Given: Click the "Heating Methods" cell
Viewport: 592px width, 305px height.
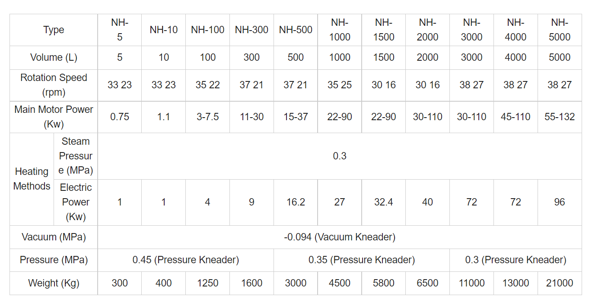Looking at the screenshot, I should 32,179.
